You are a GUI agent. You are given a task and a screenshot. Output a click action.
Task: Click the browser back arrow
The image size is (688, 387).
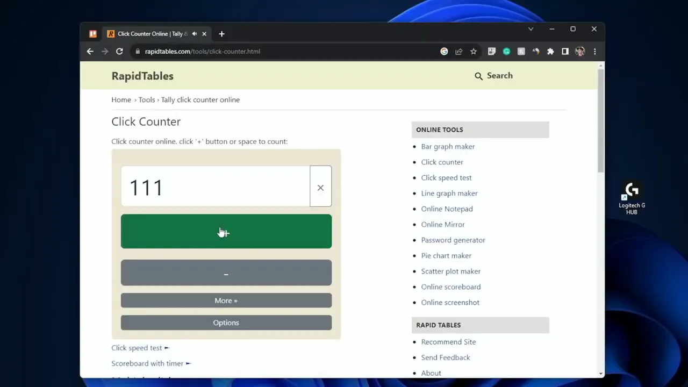pyautogui.click(x=90, y=52)
